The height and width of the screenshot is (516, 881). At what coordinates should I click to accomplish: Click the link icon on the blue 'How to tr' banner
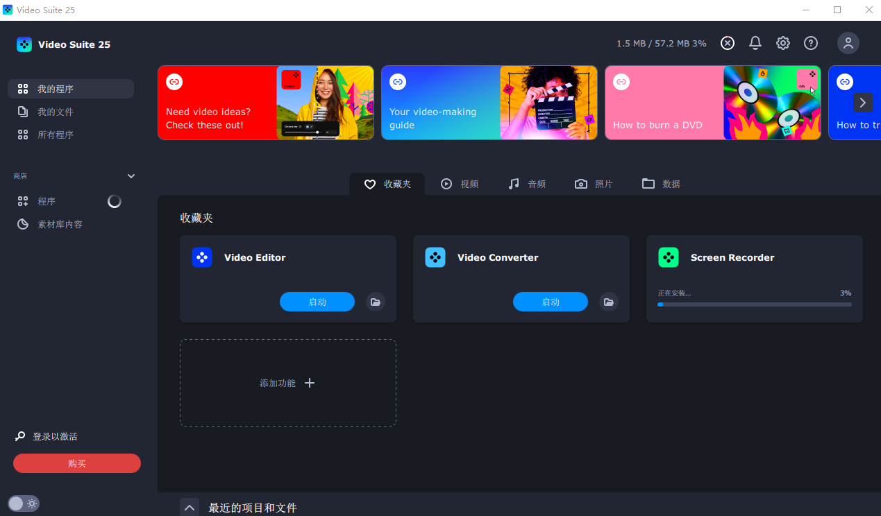click(x=845, y=82)
